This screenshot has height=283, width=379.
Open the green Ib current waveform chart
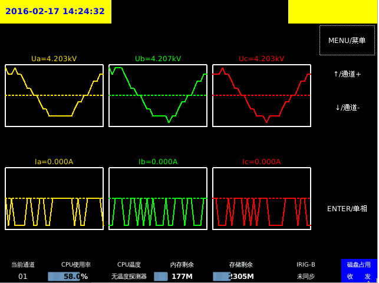pos(158,198)
